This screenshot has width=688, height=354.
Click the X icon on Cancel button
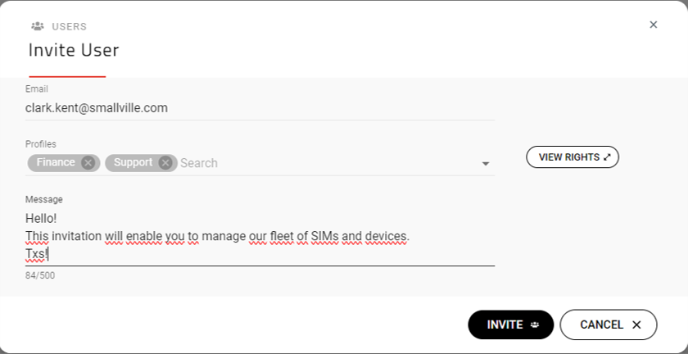[x=636, y=324]
